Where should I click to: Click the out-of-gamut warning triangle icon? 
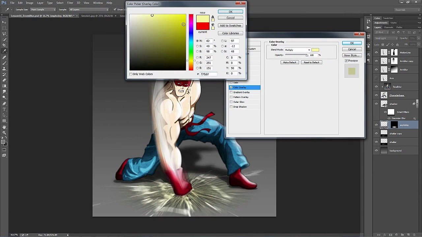[213, 17]
